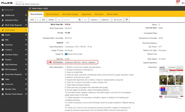The width and height of the screenshot is (185, 112).
Task: Open the Options dropdown menu
Action: click(106, 20)
